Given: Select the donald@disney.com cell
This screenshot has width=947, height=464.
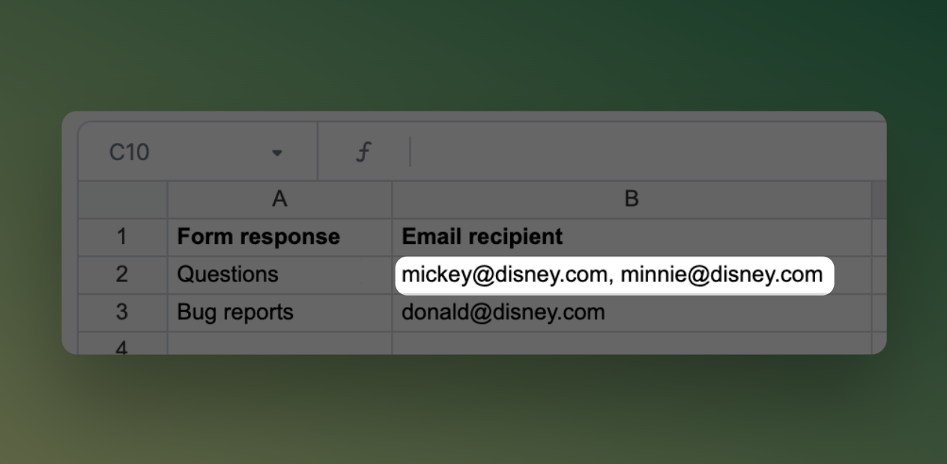Looking at the screenshot, I should [632, 312].
